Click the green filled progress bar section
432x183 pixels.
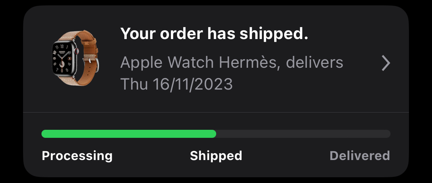coord(129,134)
